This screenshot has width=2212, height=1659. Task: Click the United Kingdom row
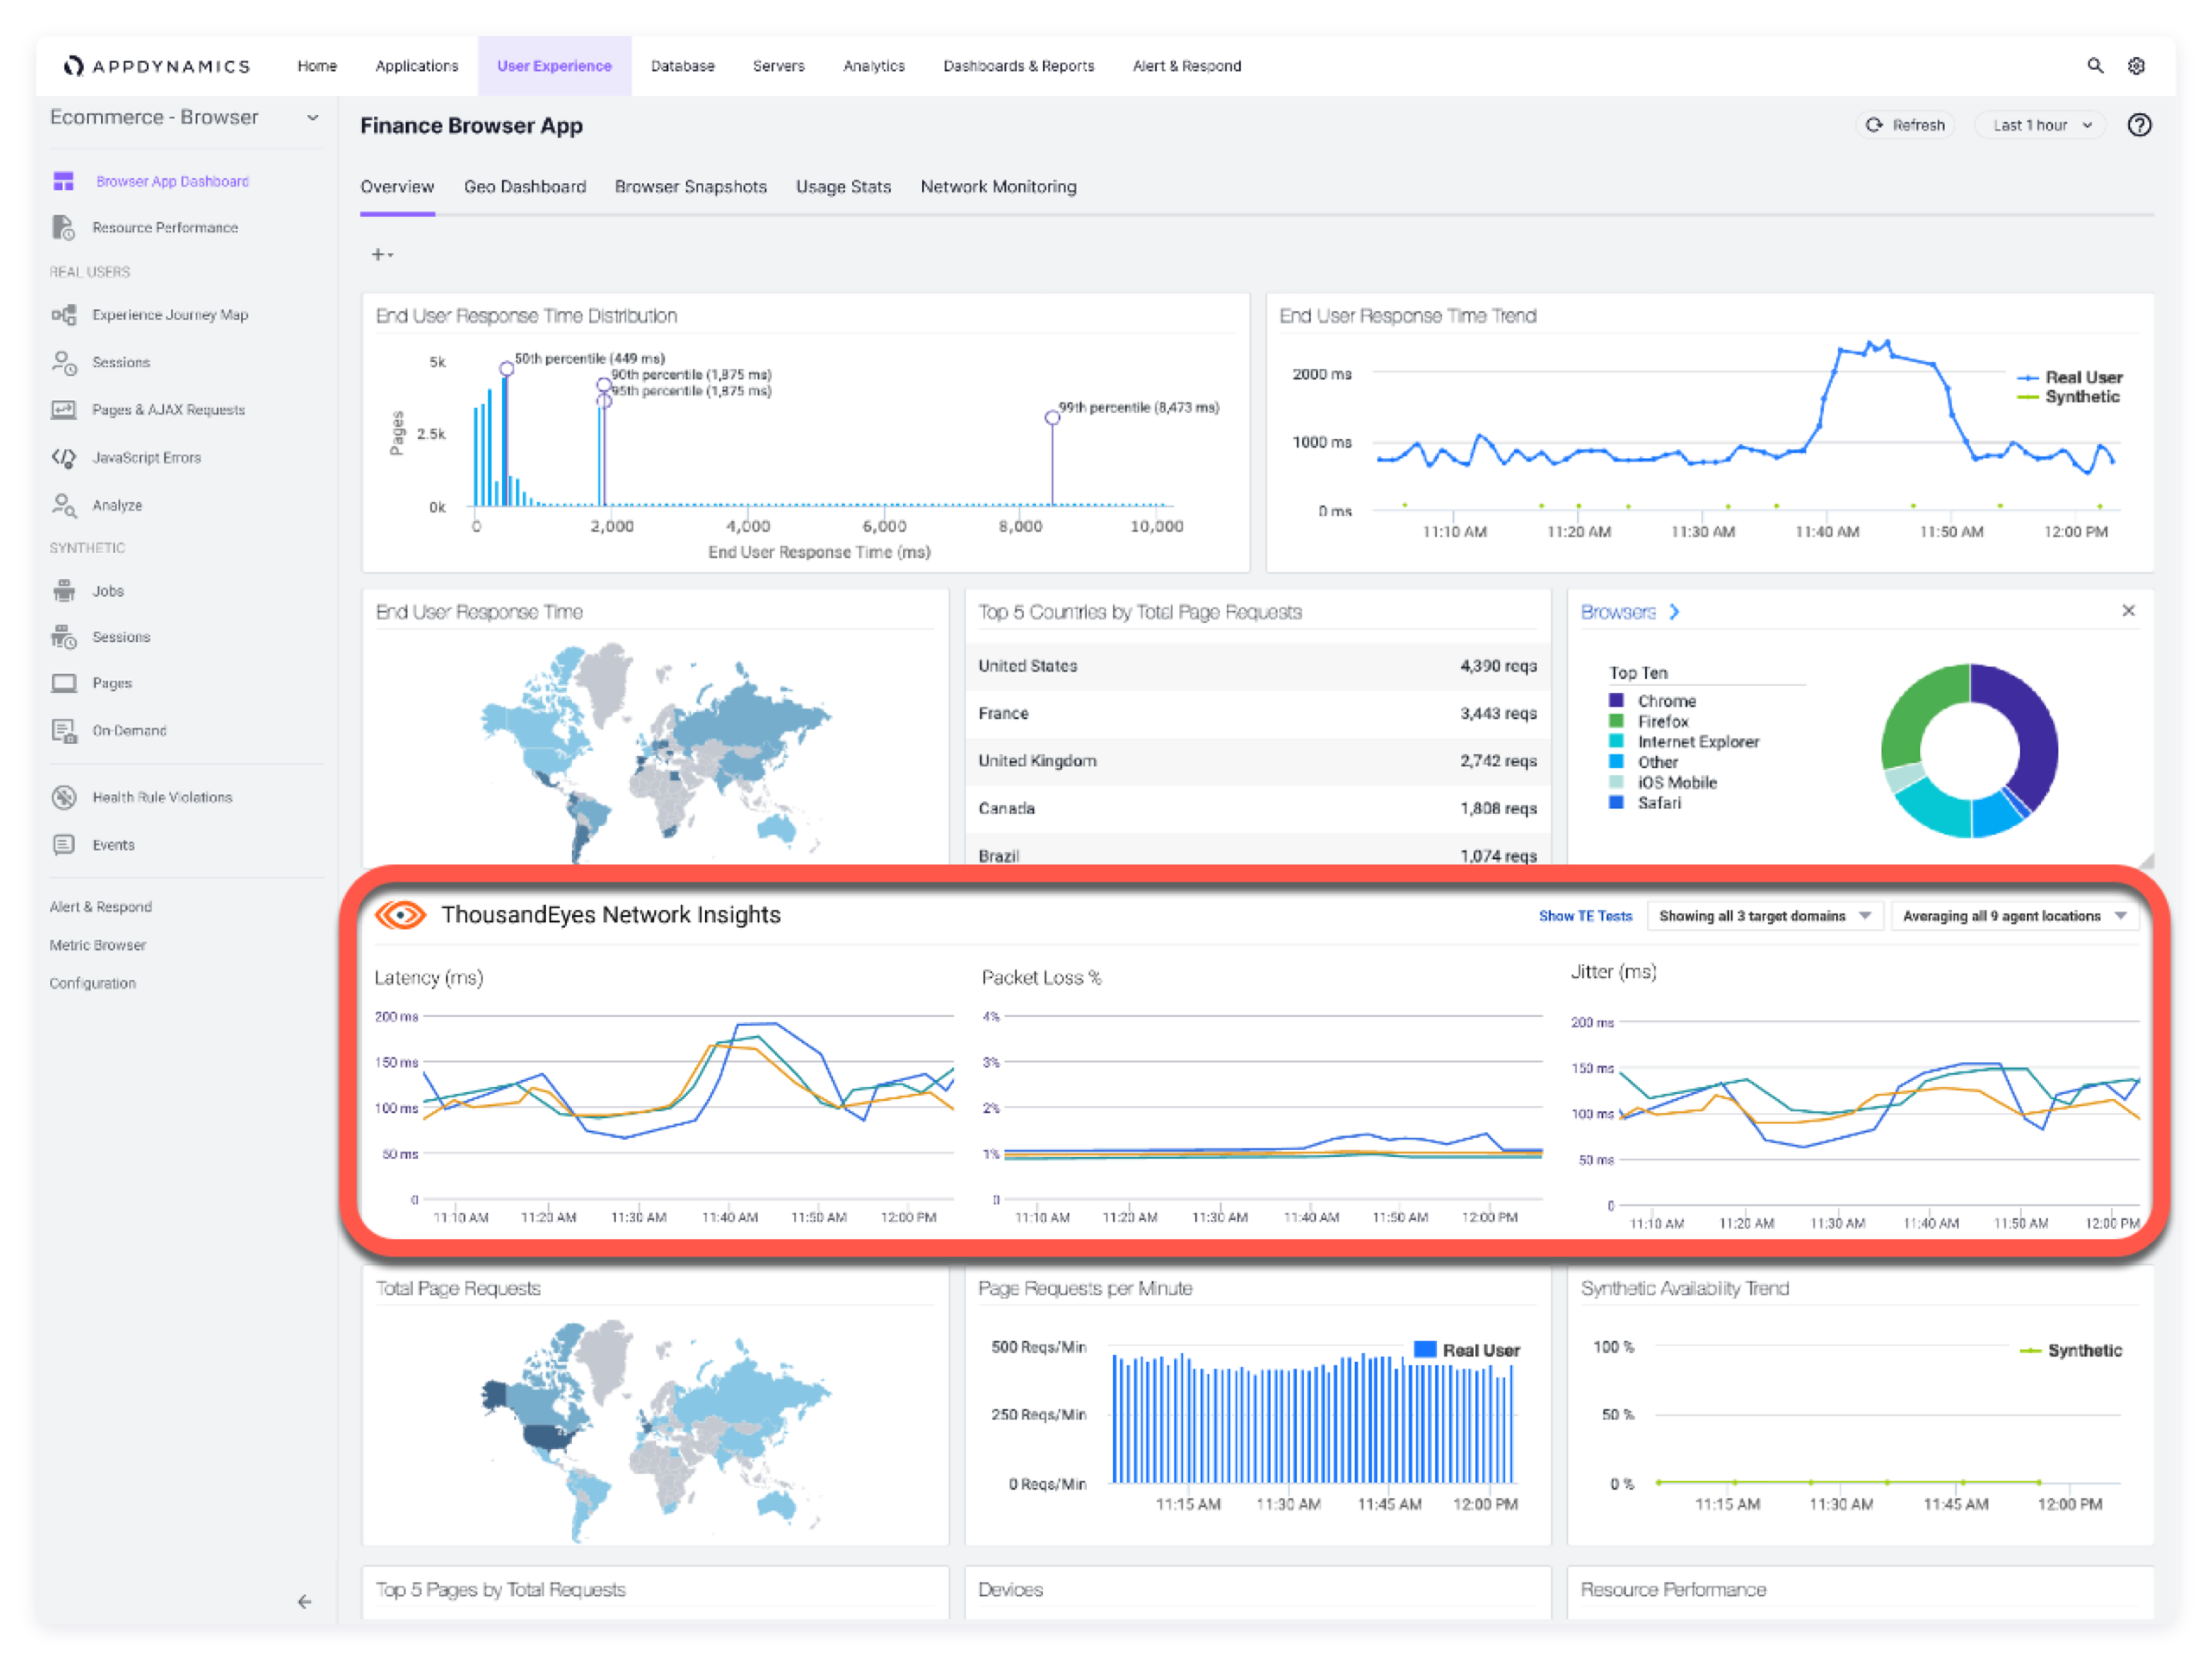(1258, 761)
